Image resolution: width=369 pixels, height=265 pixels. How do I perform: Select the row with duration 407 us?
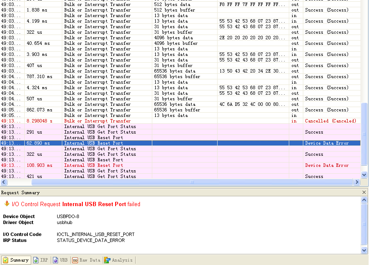pyautogui.click(x=180, y=65)
